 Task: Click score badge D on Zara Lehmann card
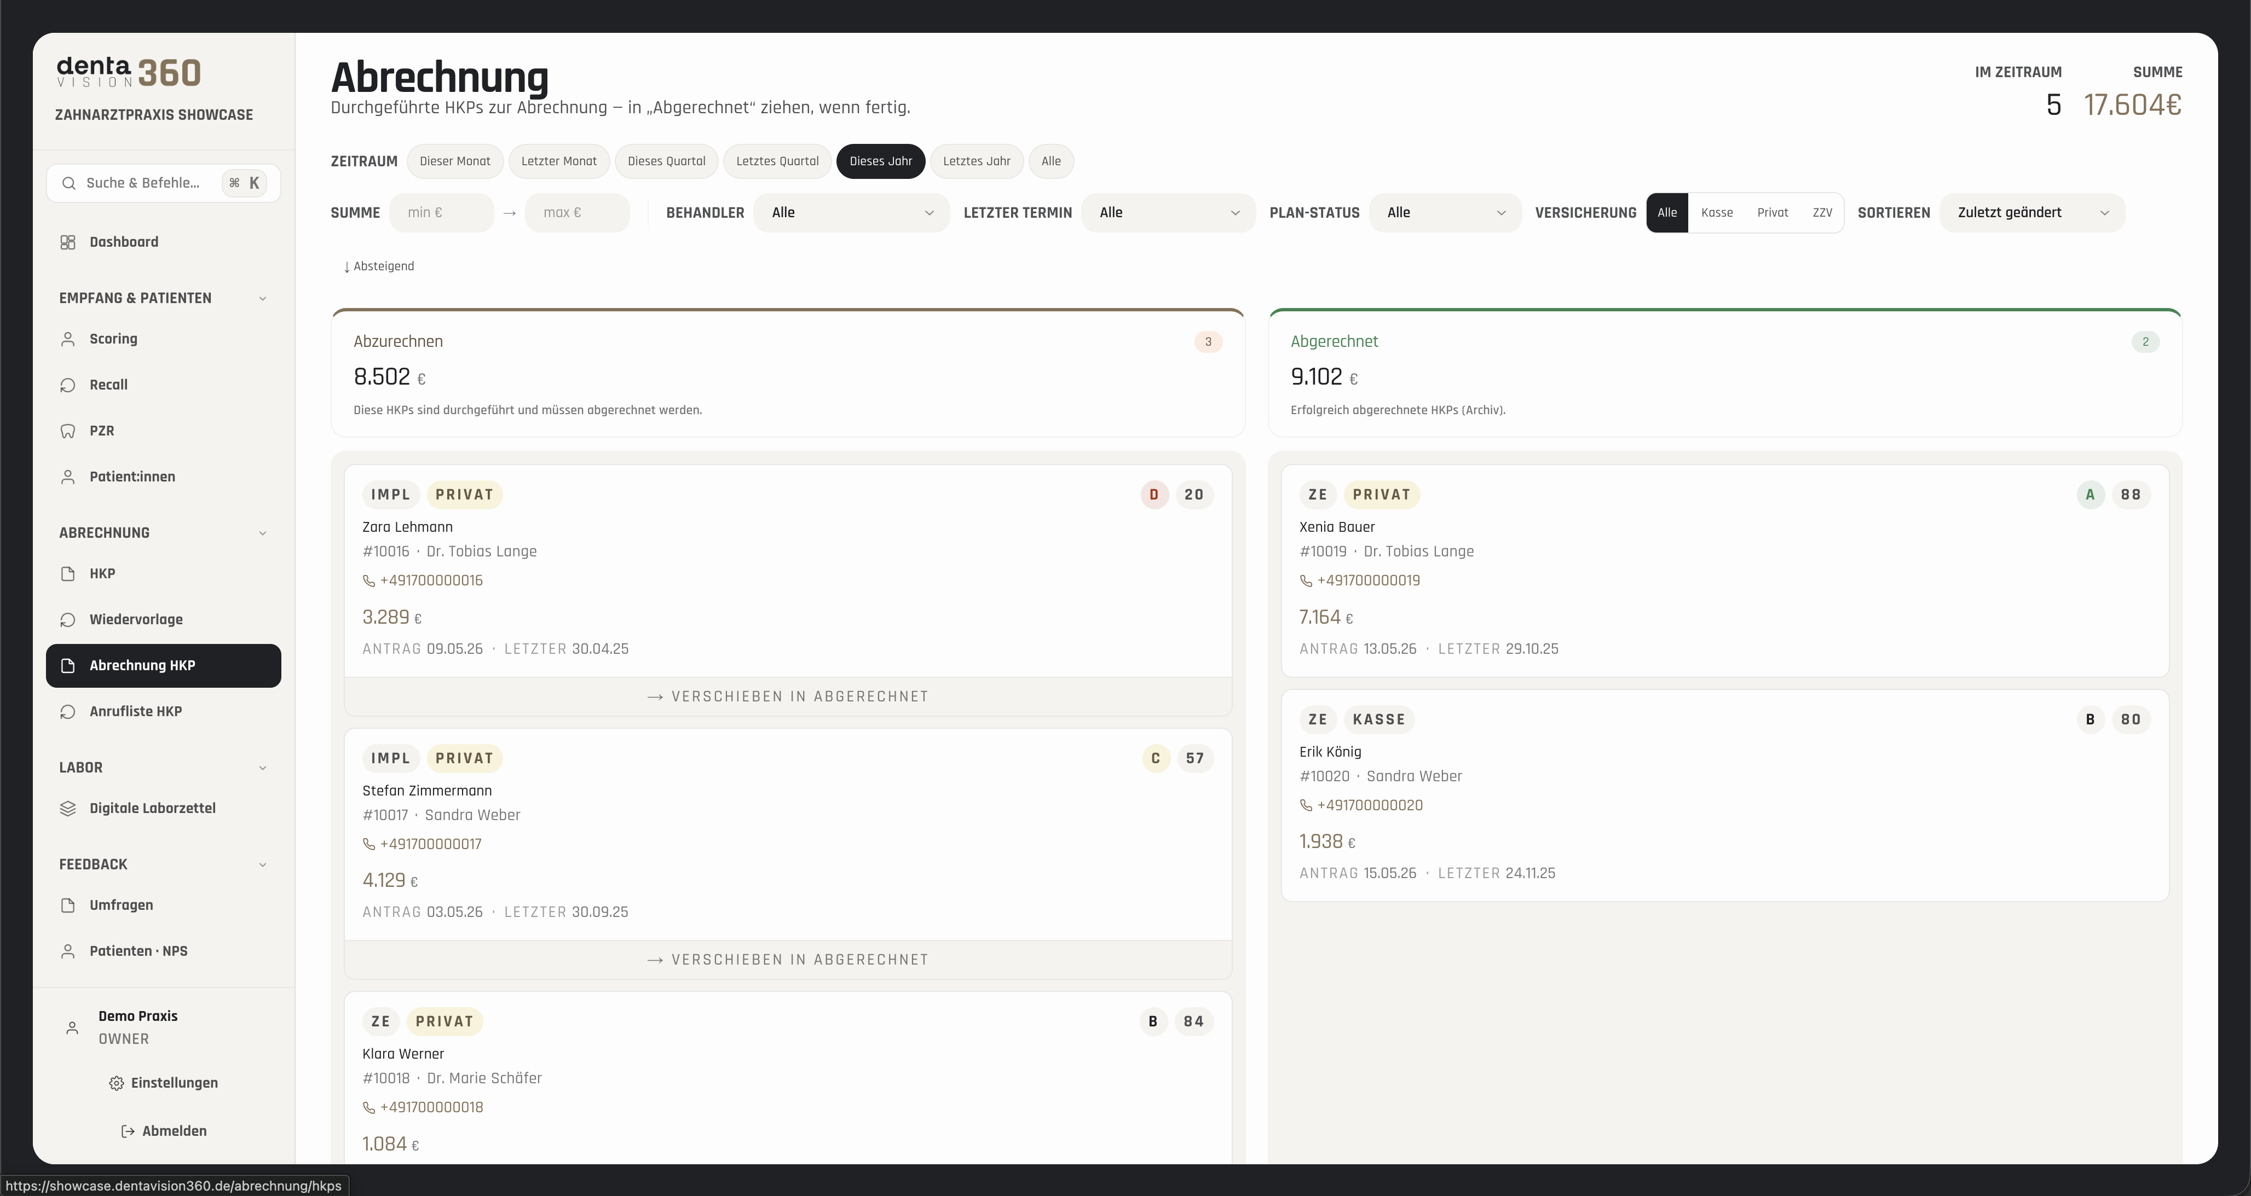click(1153, 495)
